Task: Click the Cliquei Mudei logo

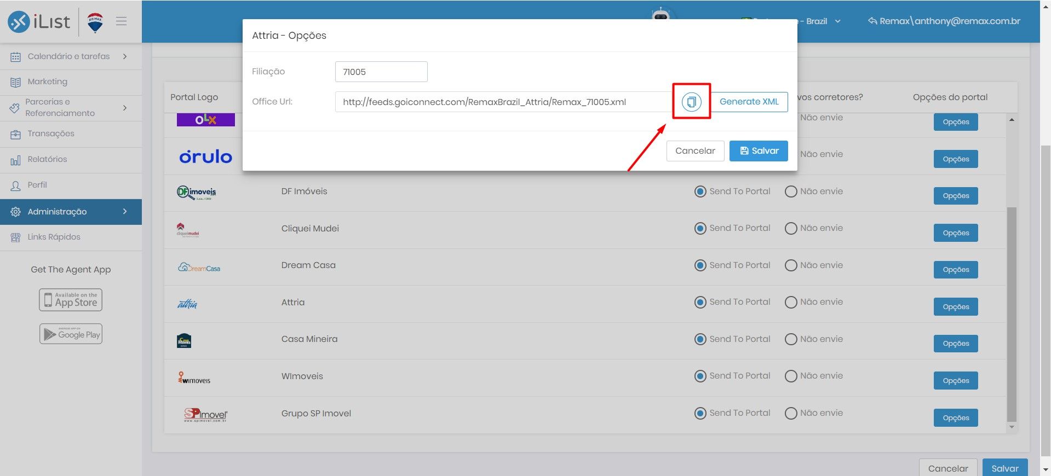Action: tap(188, 230)
